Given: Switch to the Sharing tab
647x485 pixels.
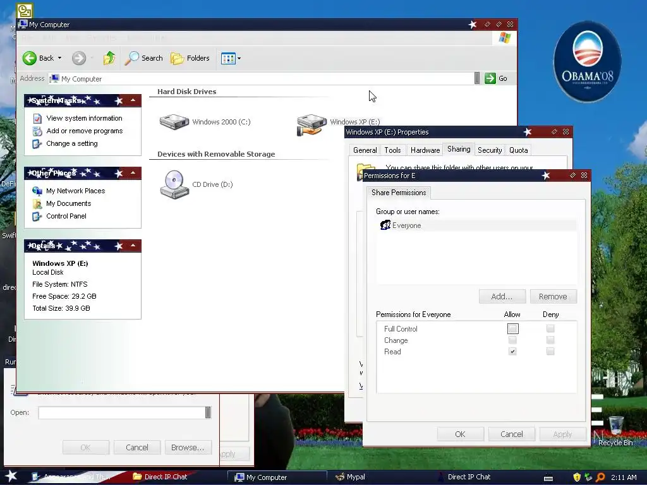Looking at the screenshot, I should tap(459, 149).
